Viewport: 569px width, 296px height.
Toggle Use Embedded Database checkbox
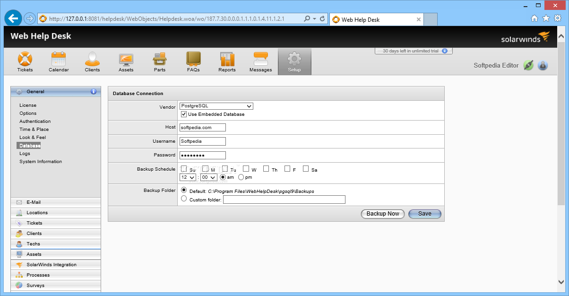[x=184, y=114]
